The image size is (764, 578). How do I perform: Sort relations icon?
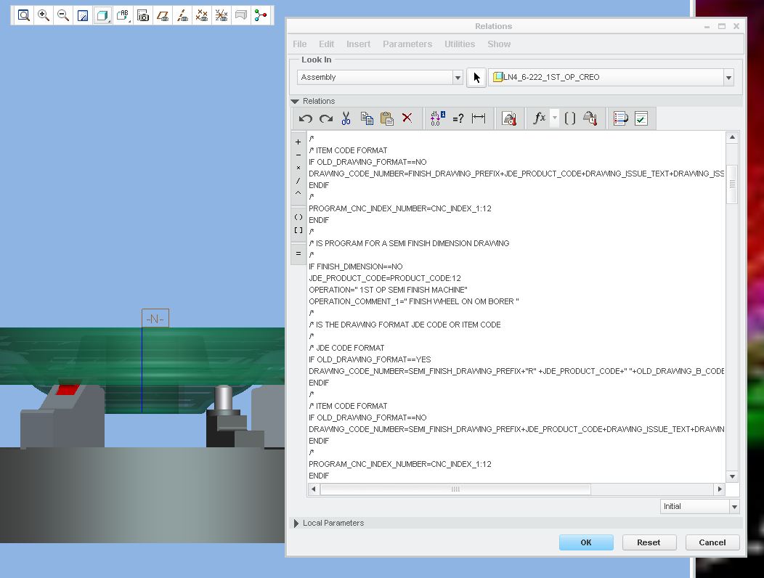pyautogui.click(x=621, y=118)
